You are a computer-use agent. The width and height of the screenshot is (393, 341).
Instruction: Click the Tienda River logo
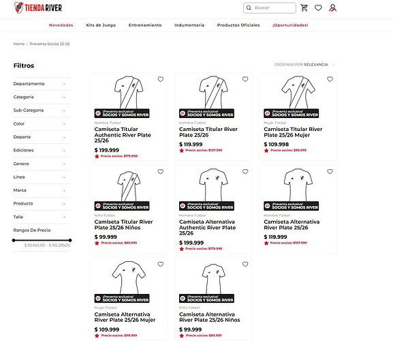tap(38, 8)
